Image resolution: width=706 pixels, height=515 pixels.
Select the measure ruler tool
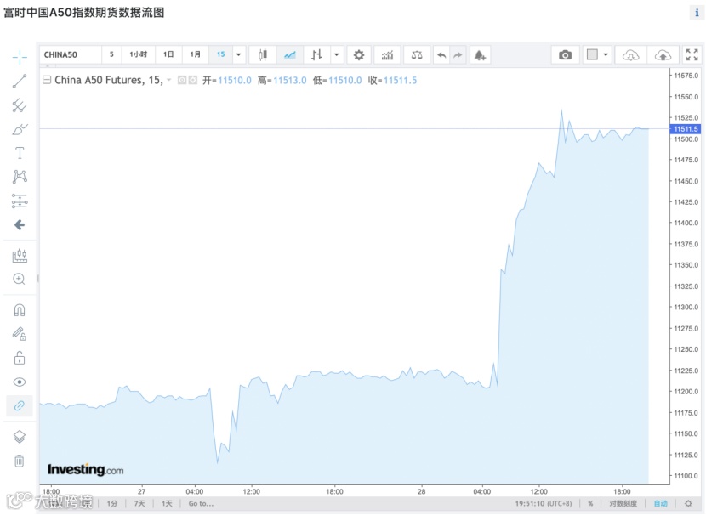[x=20, y=256]
